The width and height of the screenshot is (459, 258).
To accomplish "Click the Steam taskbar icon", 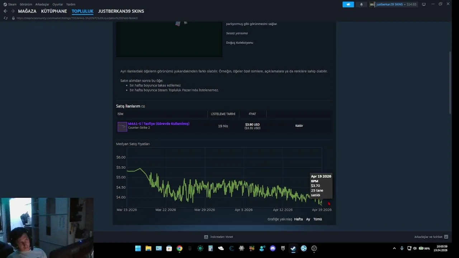I will point(293,248).
